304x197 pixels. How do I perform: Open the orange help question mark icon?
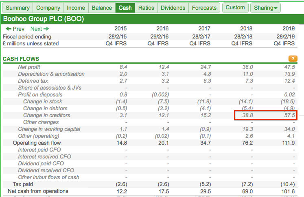(293, 58)
